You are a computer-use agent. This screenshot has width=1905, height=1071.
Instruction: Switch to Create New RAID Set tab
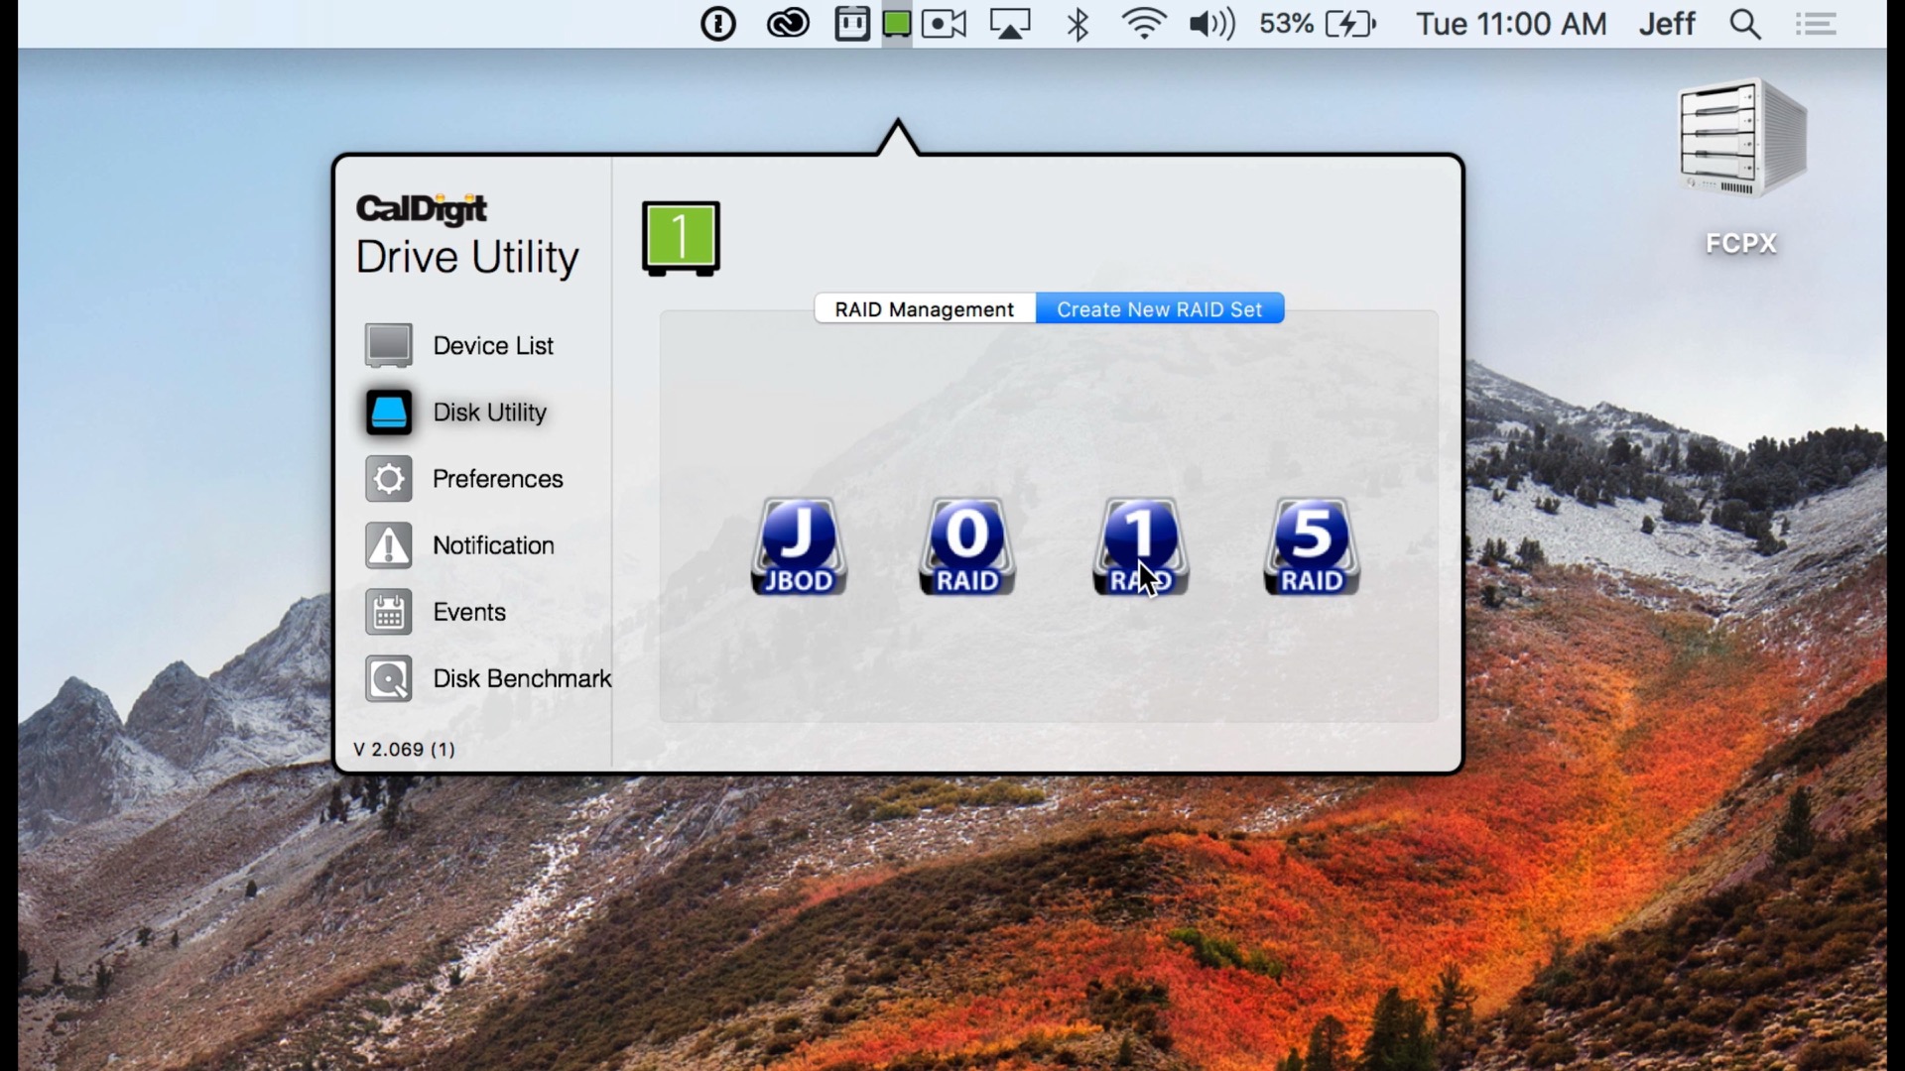(x=1159, y=309)
